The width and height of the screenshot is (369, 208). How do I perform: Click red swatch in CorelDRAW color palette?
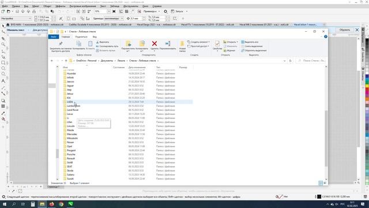point(367,90)
